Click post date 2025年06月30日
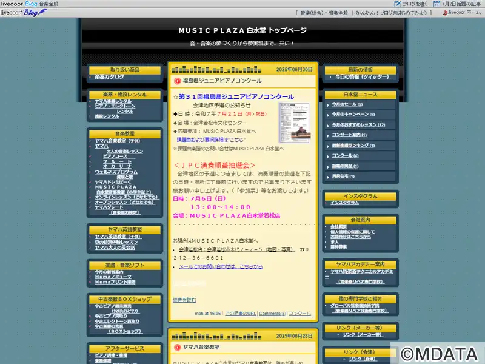The image size is (485, 364). pyautogui.click(x=295, y=70)
